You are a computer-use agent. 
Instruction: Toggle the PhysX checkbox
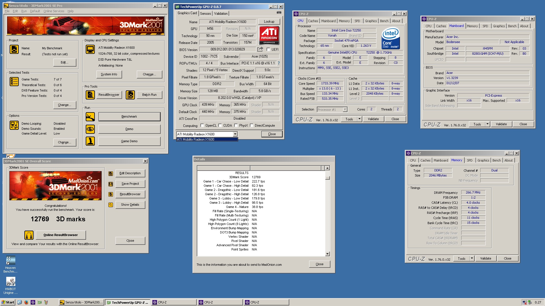[x=236, y=126]
